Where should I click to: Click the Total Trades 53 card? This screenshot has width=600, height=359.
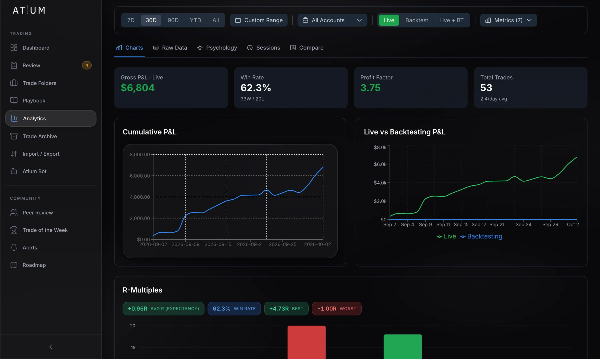click(530, 88)
